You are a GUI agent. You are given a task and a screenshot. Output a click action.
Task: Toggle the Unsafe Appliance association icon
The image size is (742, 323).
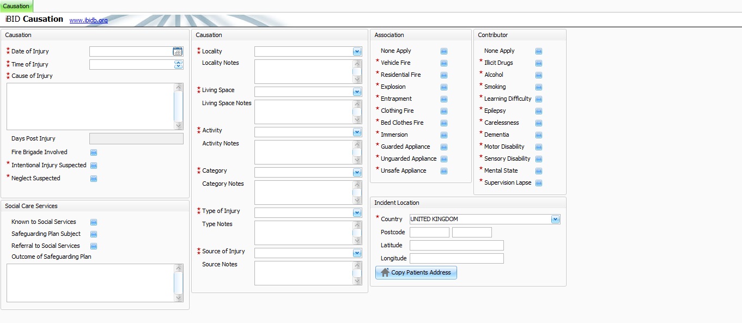pyautogui.click(x=444, y=171)
